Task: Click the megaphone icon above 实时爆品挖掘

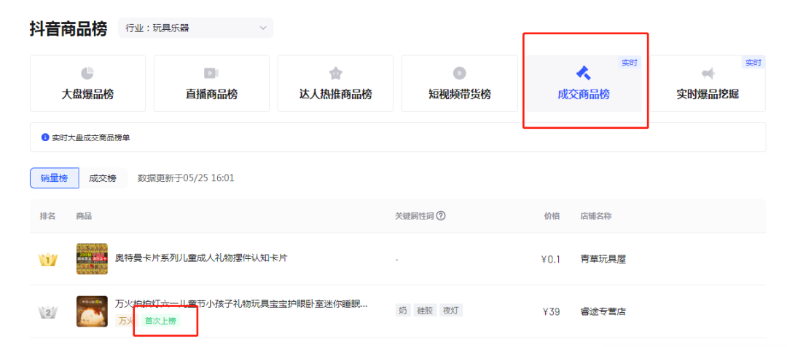Action: (x=708, y=73)
